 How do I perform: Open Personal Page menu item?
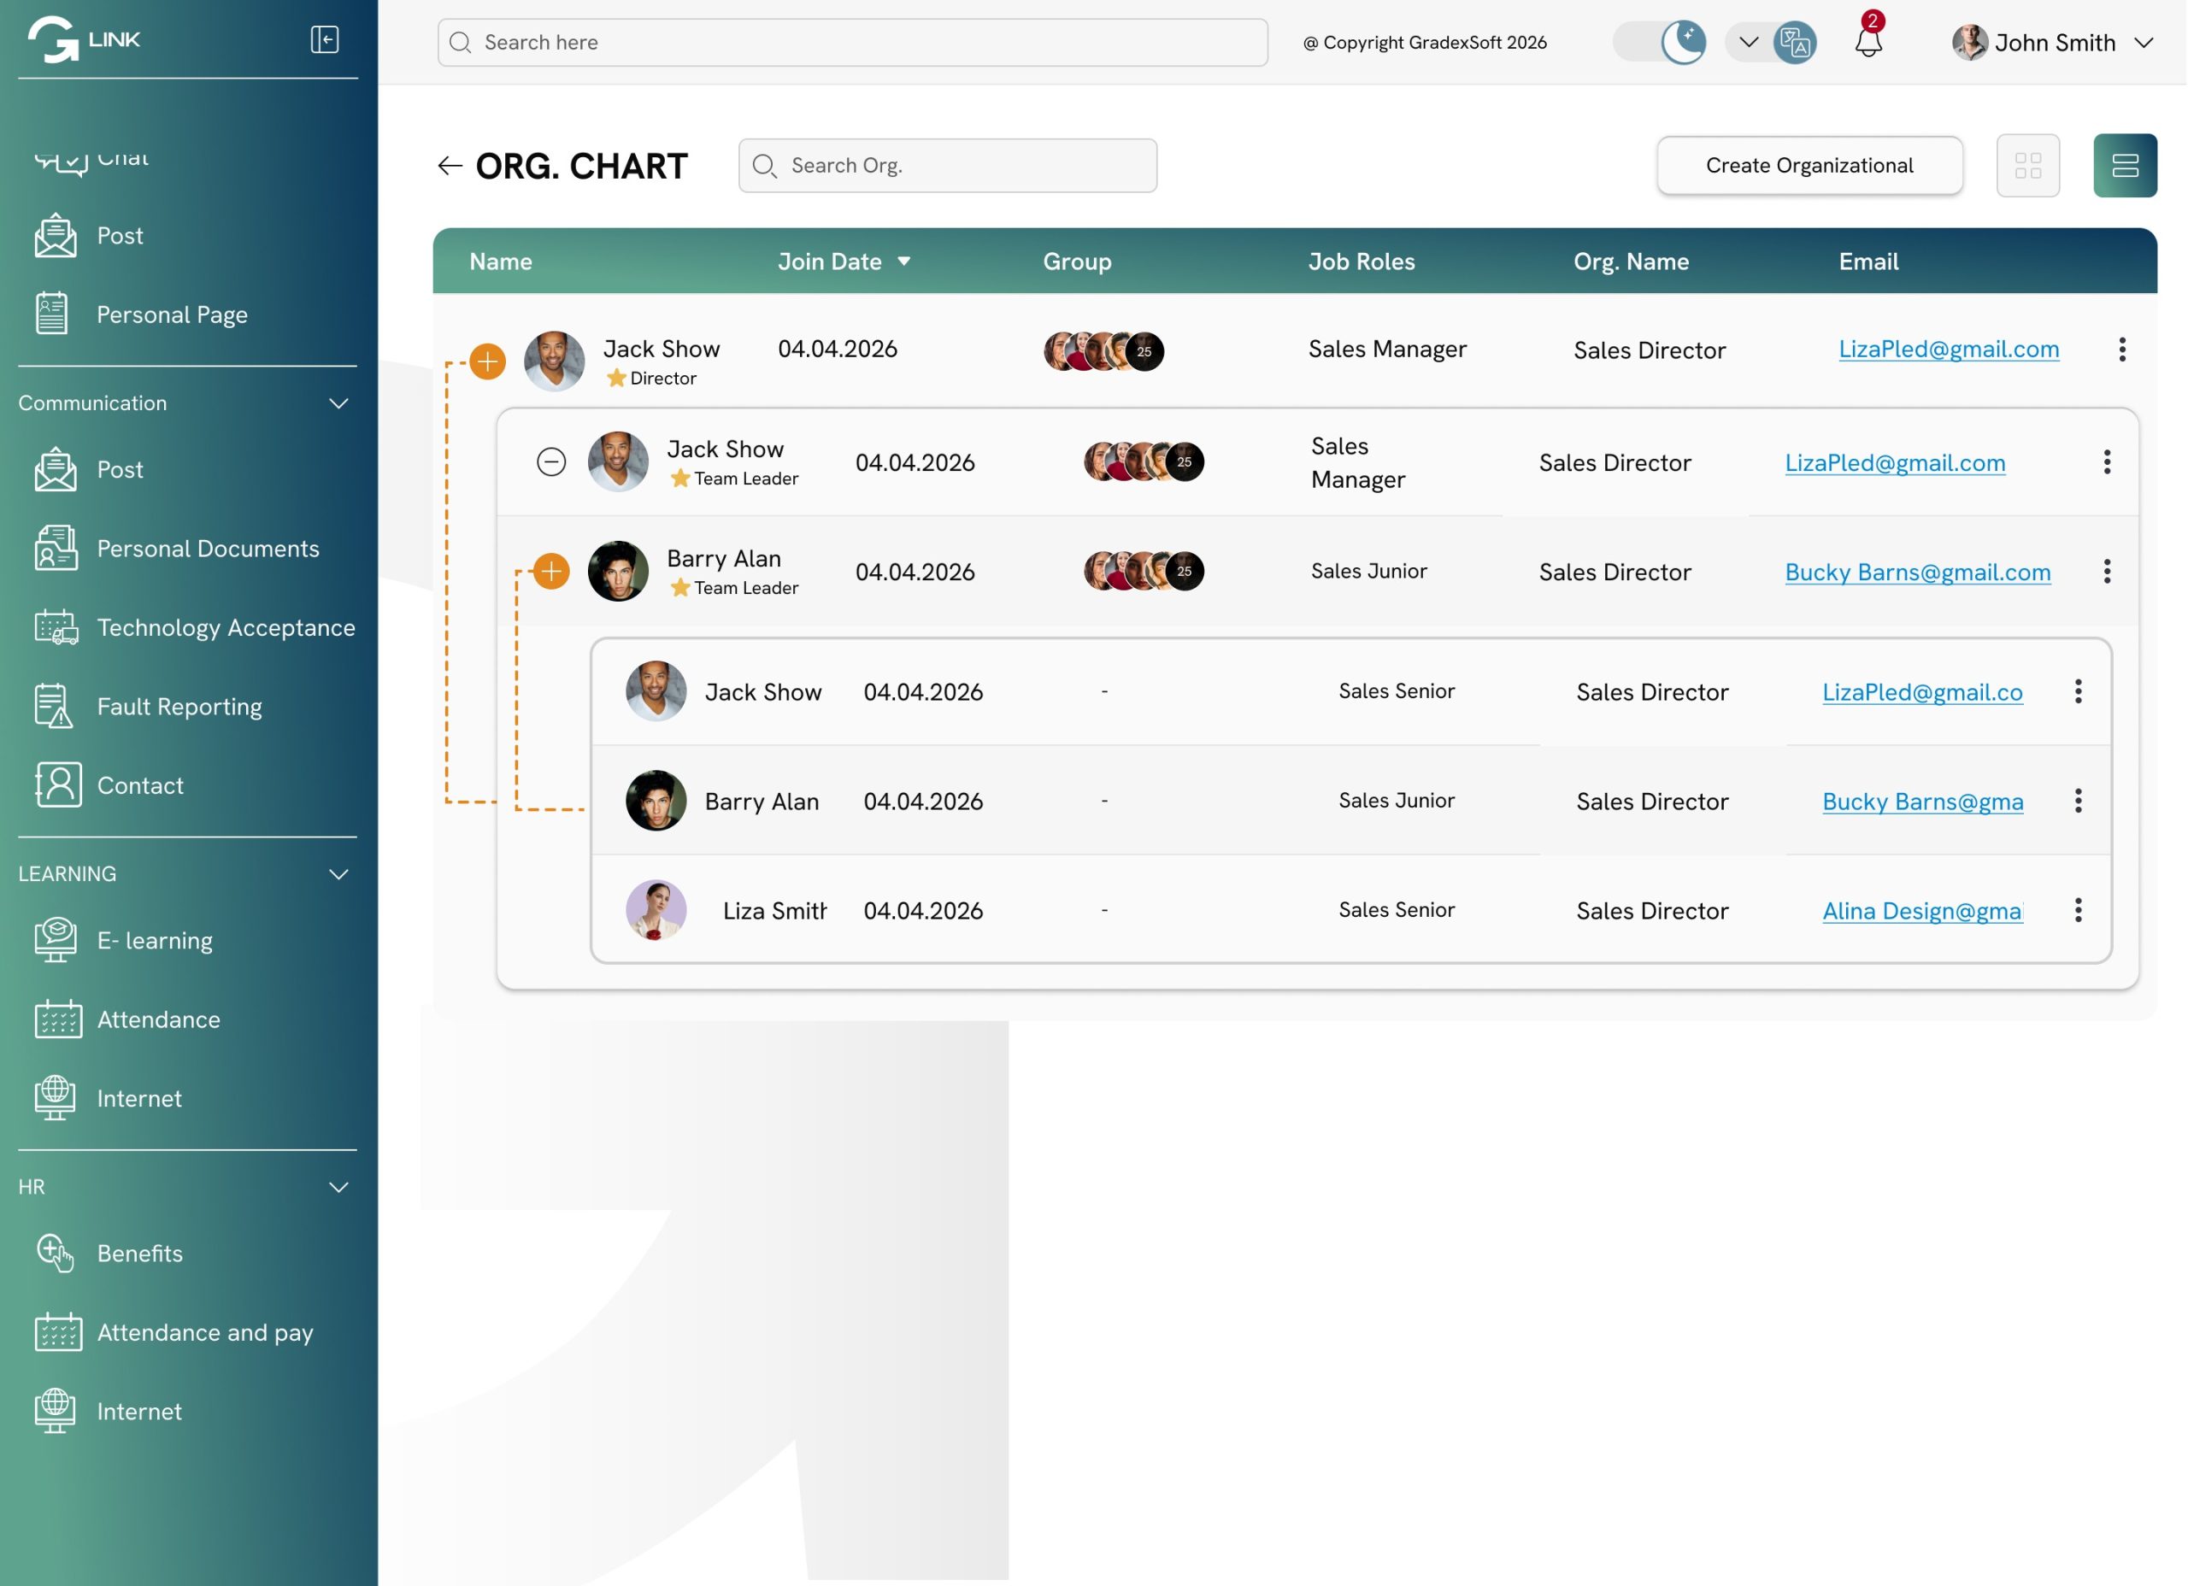pyautogui.click(x=172, y=314)
